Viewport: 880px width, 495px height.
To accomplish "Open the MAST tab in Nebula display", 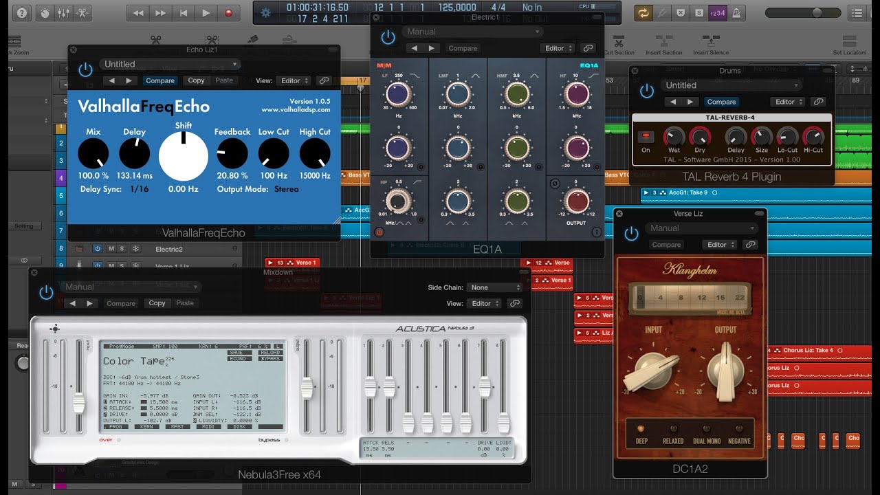I will (x=177, y=426).
